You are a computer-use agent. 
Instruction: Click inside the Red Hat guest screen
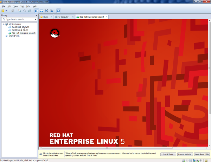[x=123, y=83]
